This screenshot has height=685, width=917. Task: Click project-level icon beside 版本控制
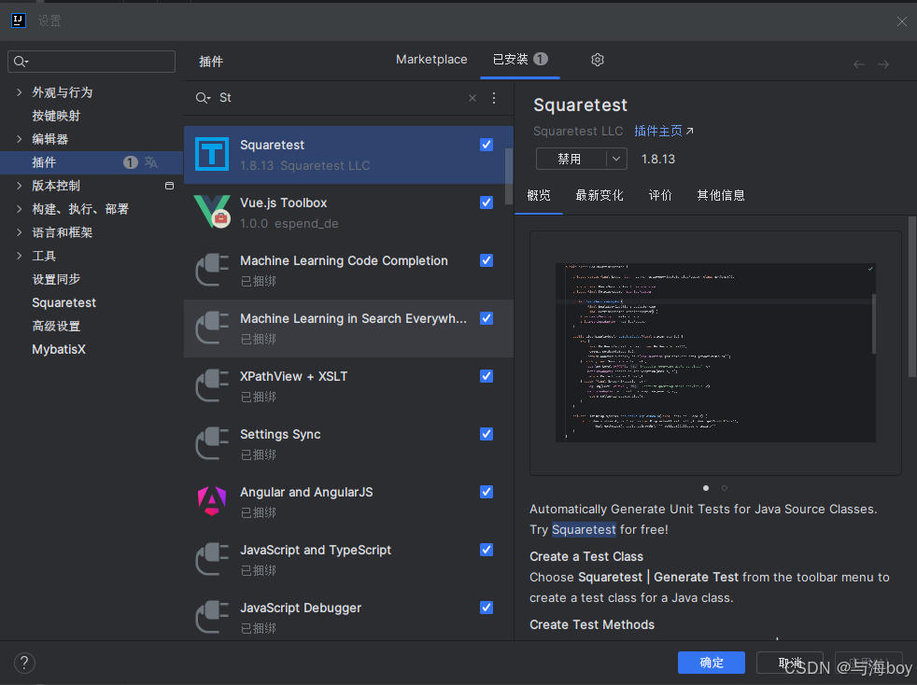tap(170, 186)
